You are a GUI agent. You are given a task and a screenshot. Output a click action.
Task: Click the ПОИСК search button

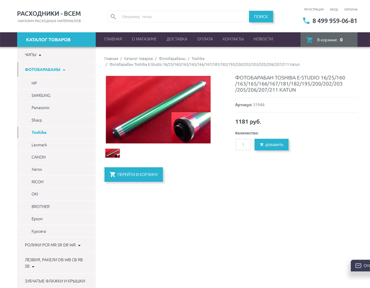[x=261, y=17]
